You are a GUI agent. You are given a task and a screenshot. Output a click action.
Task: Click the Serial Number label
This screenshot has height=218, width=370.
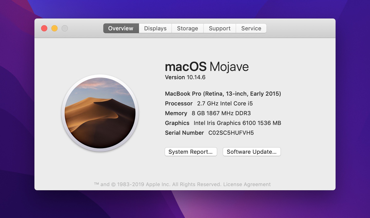pyautogui.click(x=184, y=133)
